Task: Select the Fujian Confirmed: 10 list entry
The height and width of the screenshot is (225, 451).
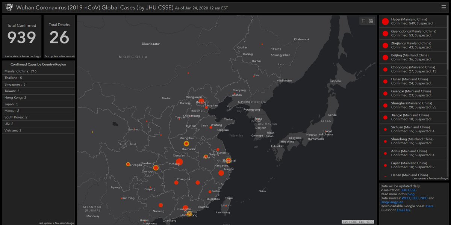Action: click(x=412, y=165)
